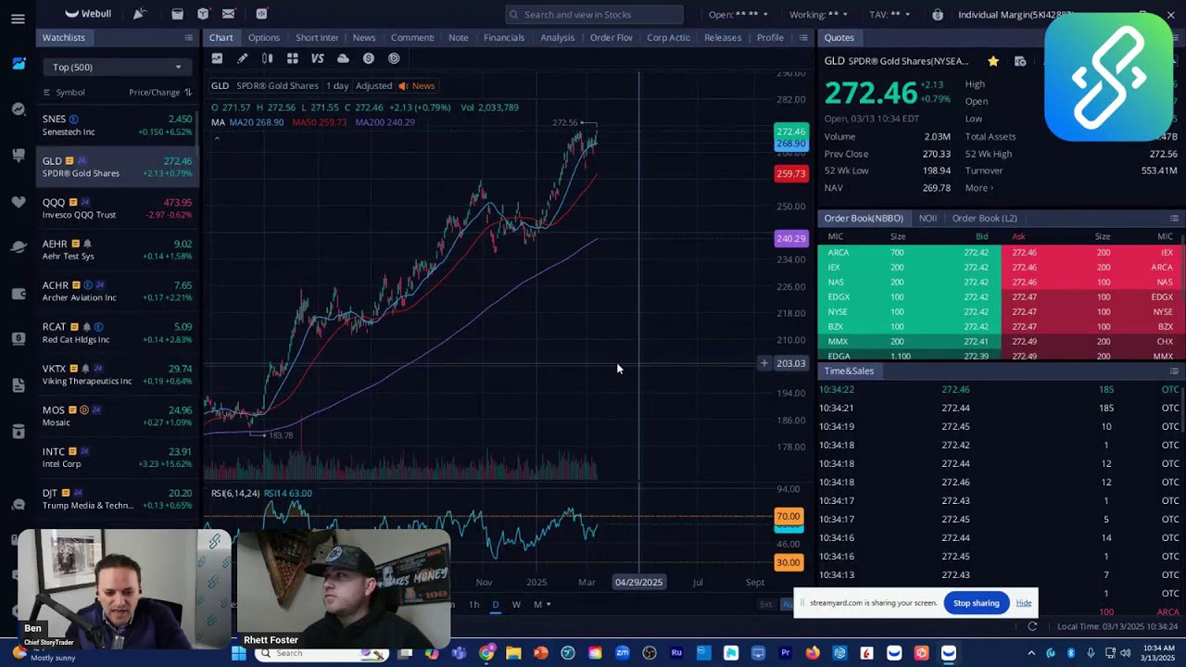Open the hamburger main menu
Viewport: 1186px width, 667px height.
coord(18,19)
